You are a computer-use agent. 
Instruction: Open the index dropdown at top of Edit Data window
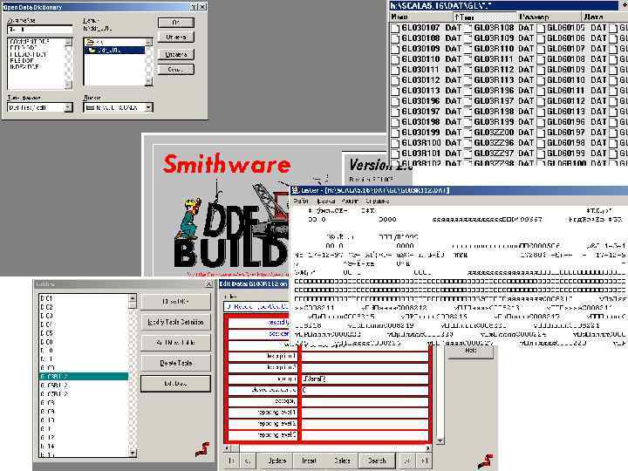[x=256, y=307]
